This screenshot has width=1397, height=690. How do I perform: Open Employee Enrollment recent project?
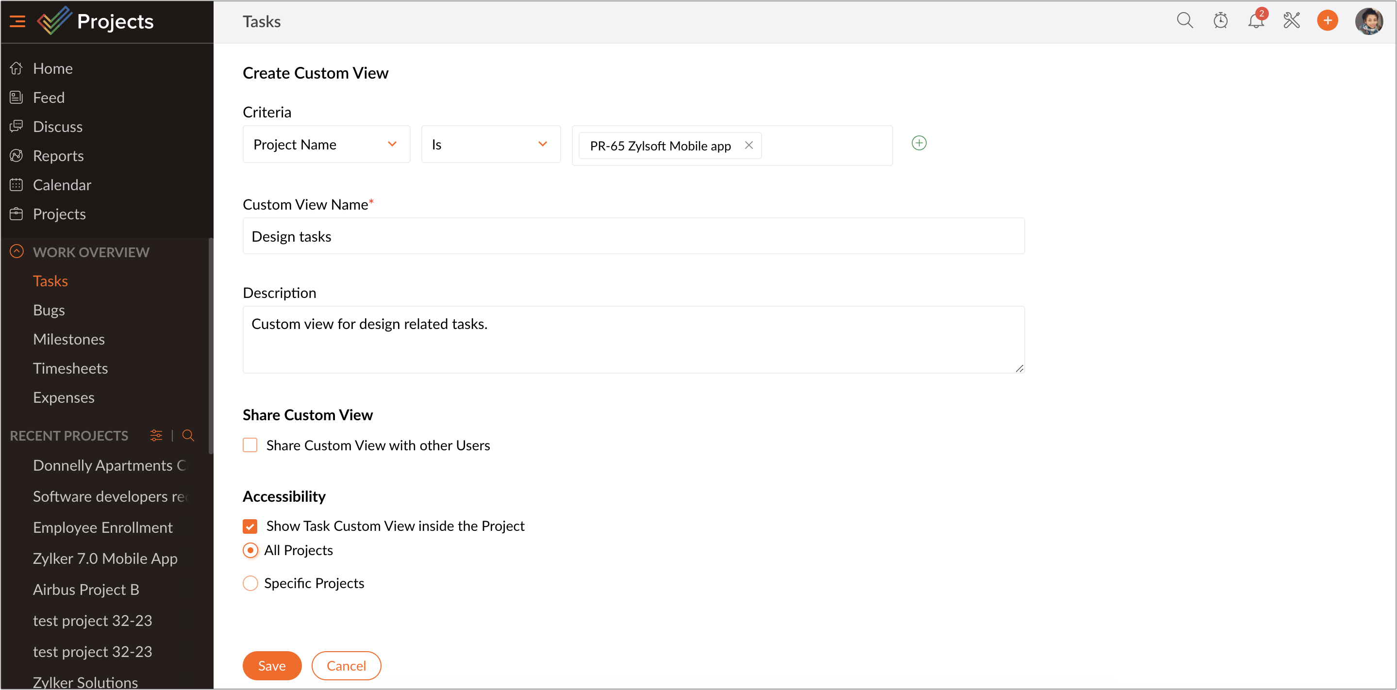point(102,527)
